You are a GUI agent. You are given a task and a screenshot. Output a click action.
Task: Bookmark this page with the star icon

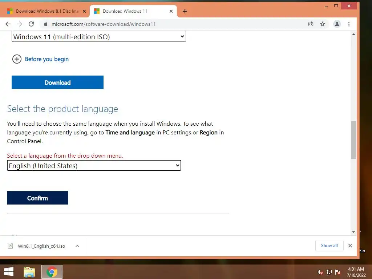[x=323, y=24]
